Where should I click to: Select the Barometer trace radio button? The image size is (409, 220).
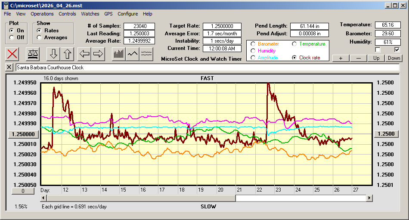click(253, 44)
